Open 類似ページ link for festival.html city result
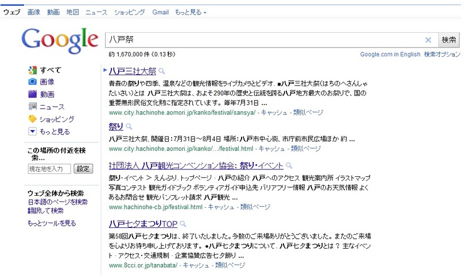 (x=306, y=149)
